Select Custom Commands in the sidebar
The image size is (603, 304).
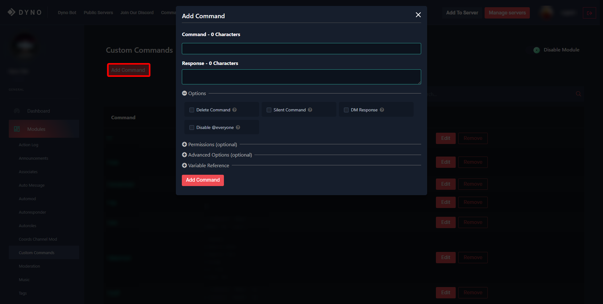36,253
